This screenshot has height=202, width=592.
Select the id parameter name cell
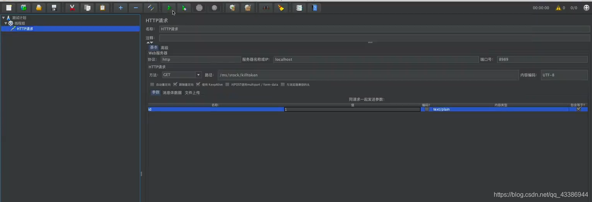216,109
